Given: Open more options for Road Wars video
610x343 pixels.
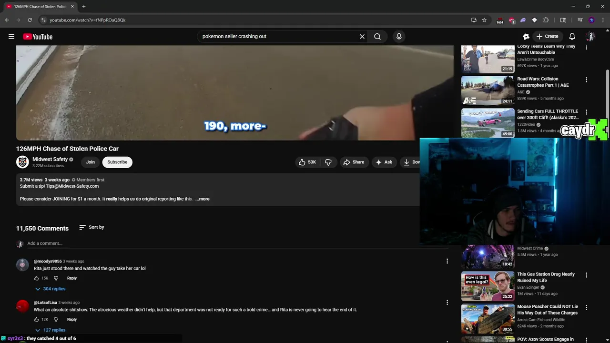Looking at the screenshot, I should point(586,80).
